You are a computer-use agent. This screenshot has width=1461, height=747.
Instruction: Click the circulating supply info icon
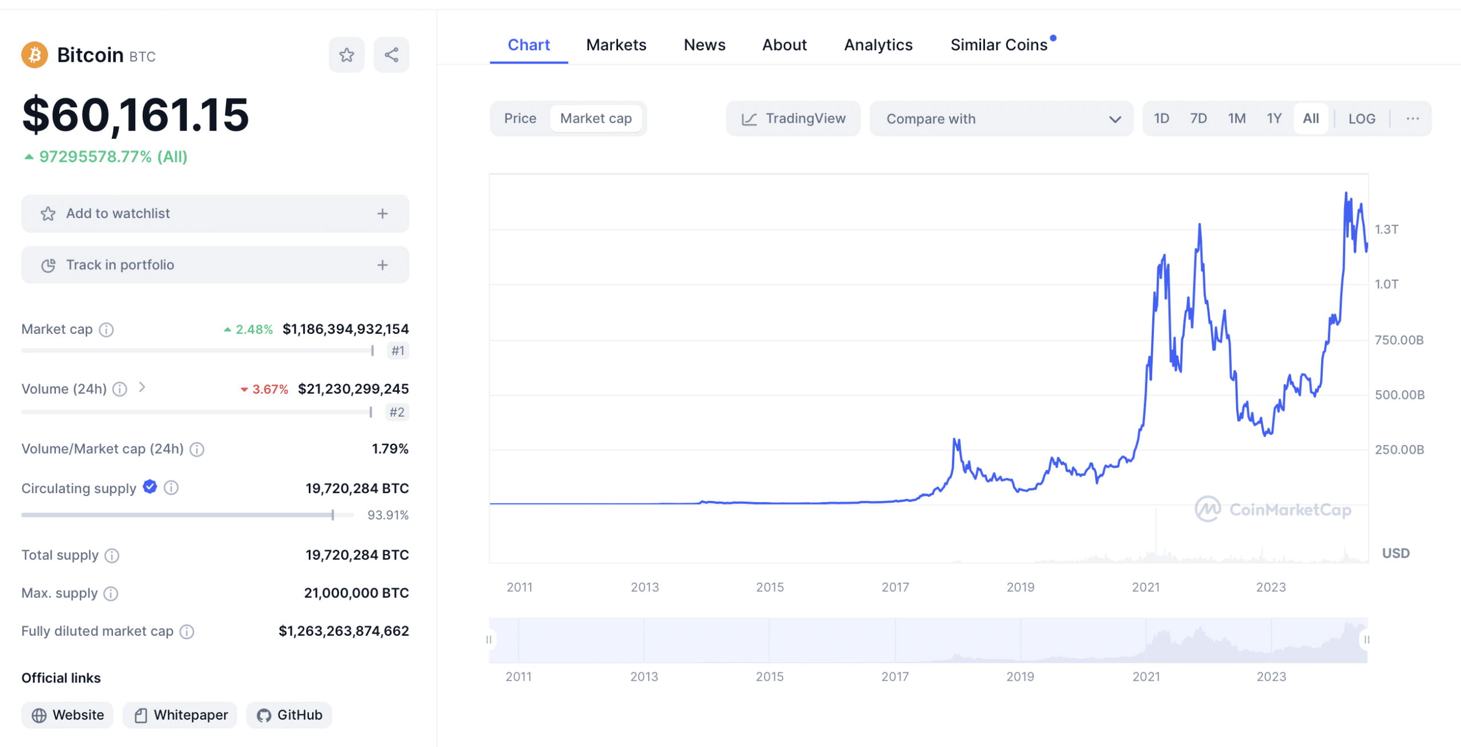(x=169, y=487)
